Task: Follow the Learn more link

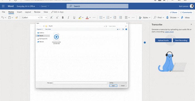Action: (x=169, y=32)
